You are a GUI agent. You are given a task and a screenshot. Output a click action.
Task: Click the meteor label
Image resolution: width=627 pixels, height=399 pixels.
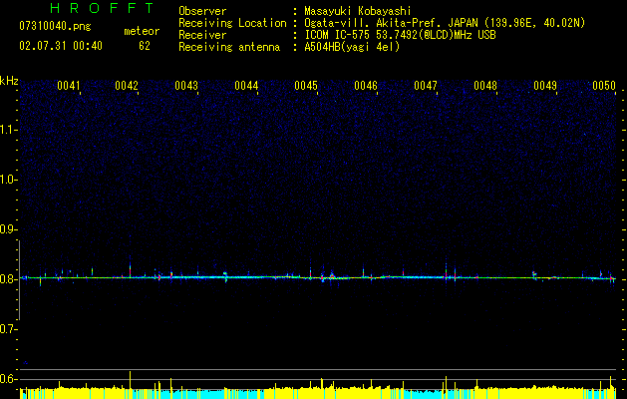tap(142, 31)
